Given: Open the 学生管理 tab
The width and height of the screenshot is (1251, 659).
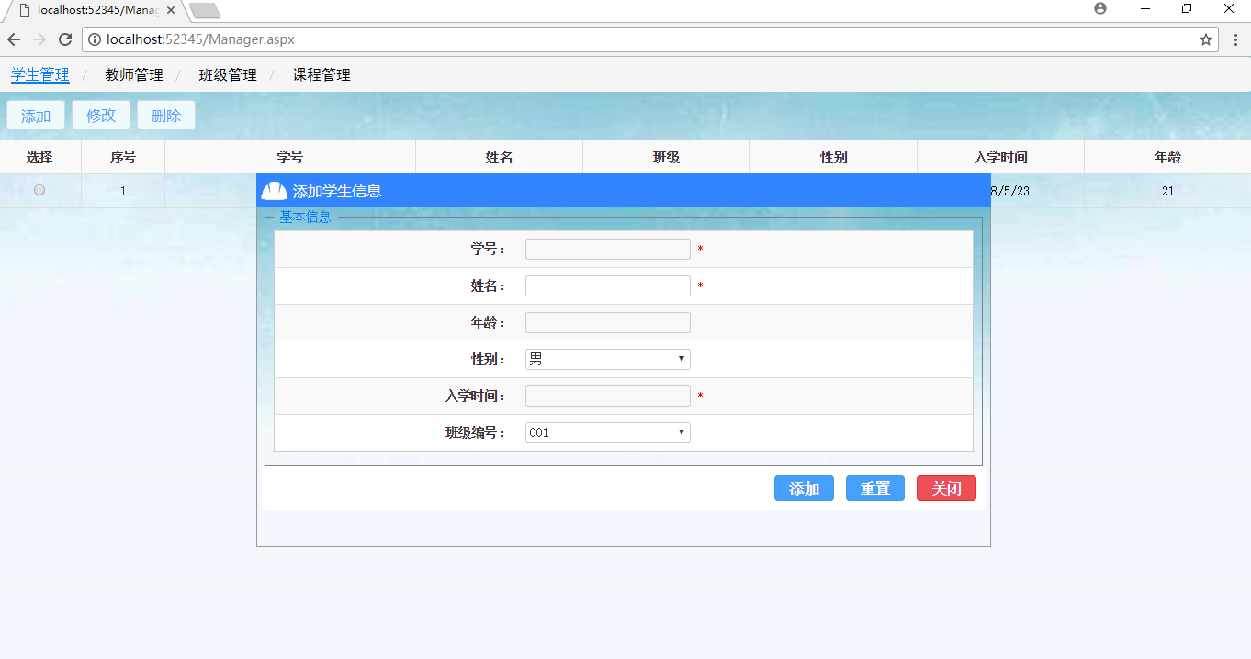Looking at the screenshot, I should point(40,75).
